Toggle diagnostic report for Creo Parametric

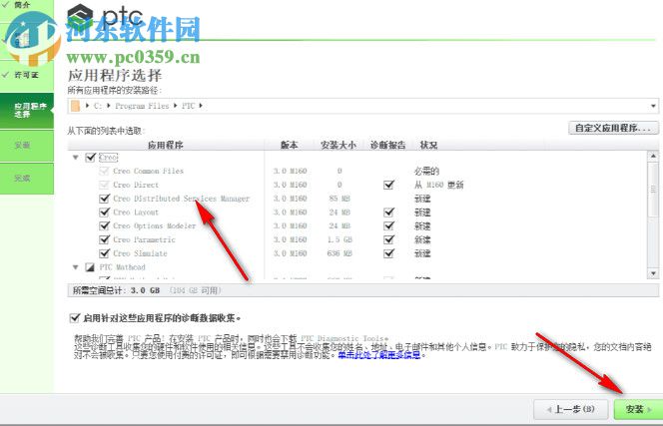(x=388, y=239)
